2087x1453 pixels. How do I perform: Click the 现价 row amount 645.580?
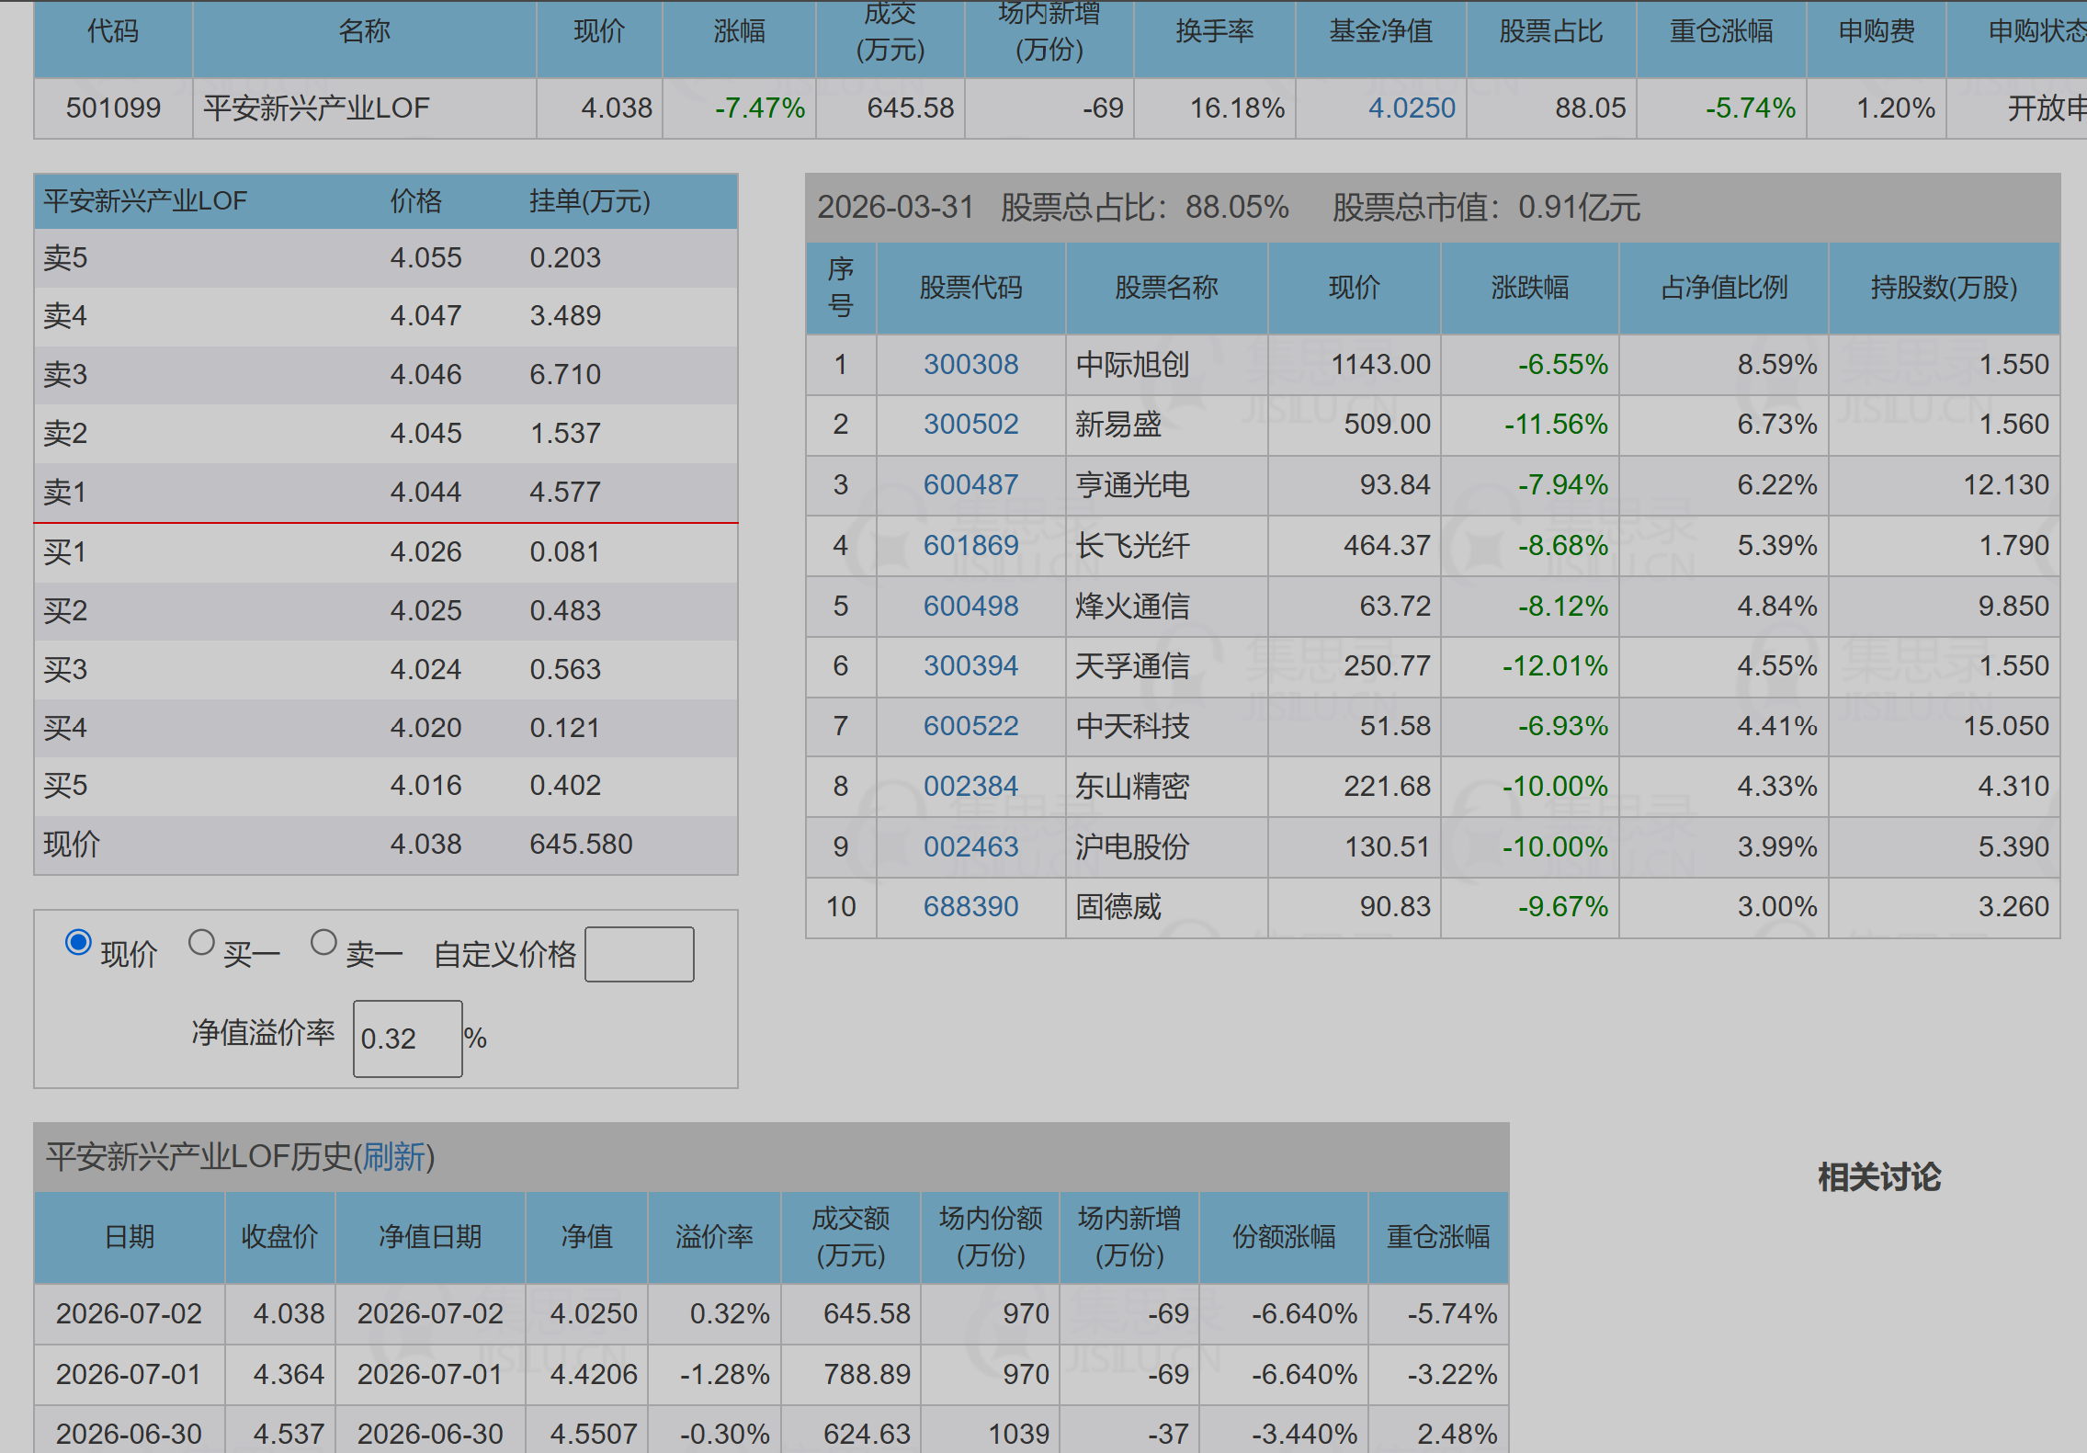click(x=581, y=844)
